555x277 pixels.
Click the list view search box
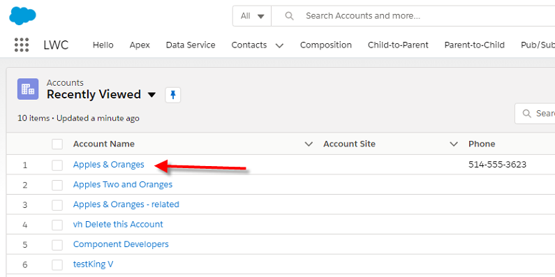point(535,114)
